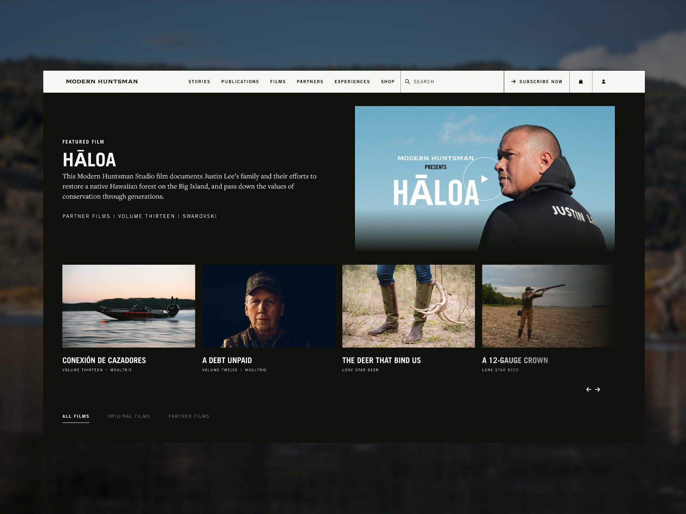Click the Modern Huntsman logo

pos(102,81)
